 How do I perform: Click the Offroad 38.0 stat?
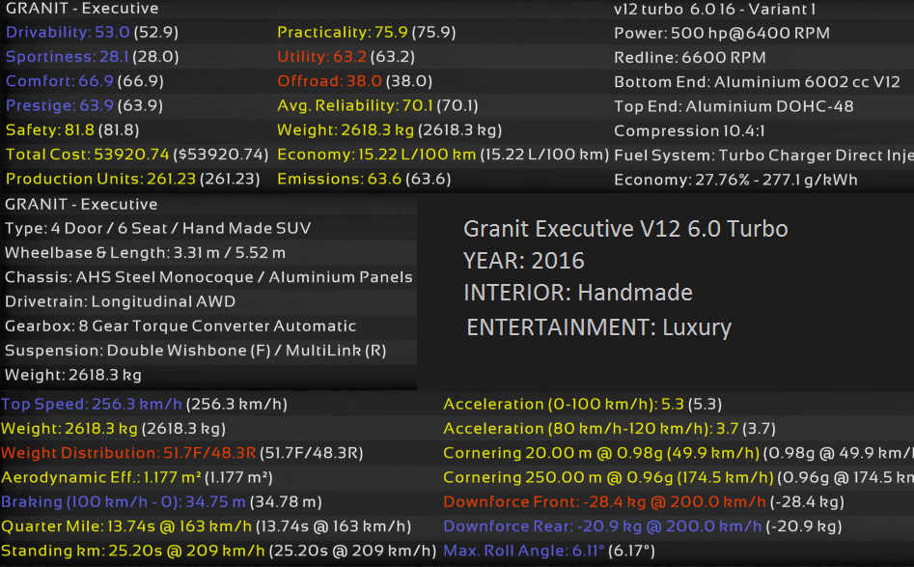coord(354,81)
